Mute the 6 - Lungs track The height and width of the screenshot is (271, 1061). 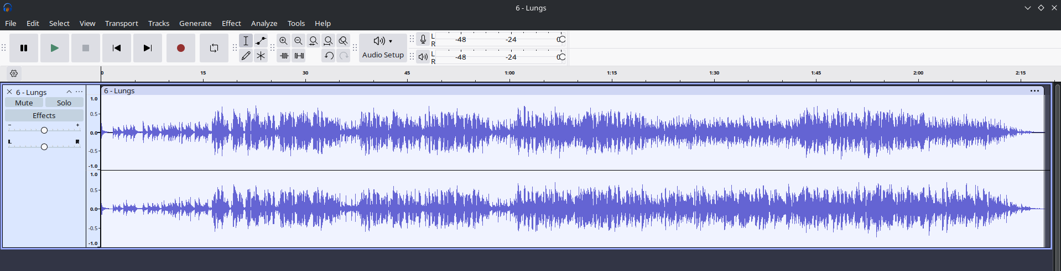point(24,103)
